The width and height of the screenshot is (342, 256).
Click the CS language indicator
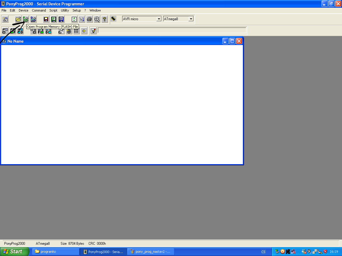click(x=263, y=252)
